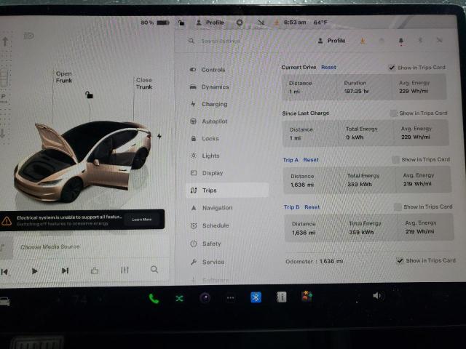Open the Locks settings

click(x=210, y=139)
